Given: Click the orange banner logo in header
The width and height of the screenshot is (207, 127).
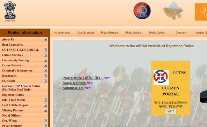Looking at the screenshot, I should [x=201, y=12].
